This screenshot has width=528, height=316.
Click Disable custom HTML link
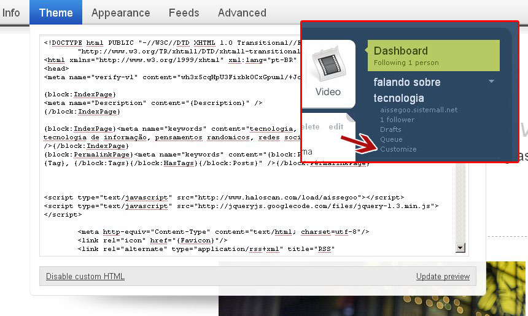(x=85, y=276)
